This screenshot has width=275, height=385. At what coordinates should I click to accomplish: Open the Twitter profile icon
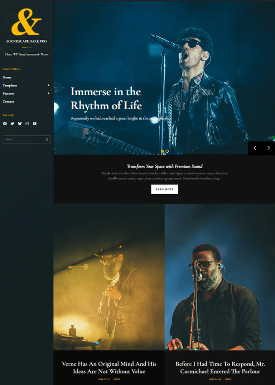pos(12,124)
